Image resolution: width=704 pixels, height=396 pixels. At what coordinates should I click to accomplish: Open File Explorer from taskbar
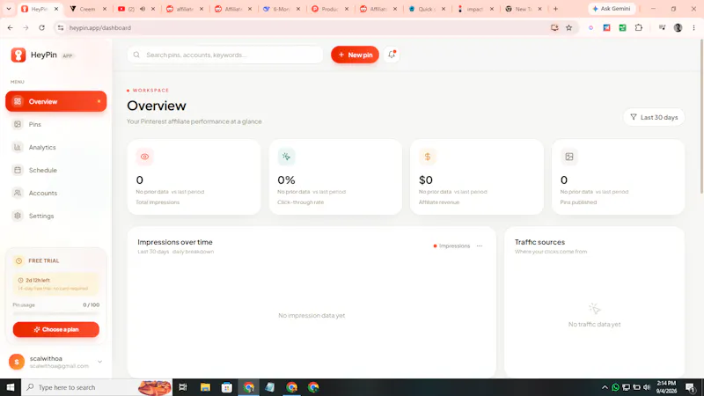(205, 387)
